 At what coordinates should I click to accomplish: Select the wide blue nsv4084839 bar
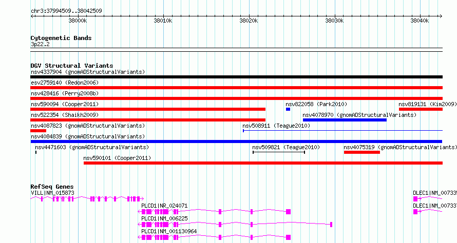(236, 141)
